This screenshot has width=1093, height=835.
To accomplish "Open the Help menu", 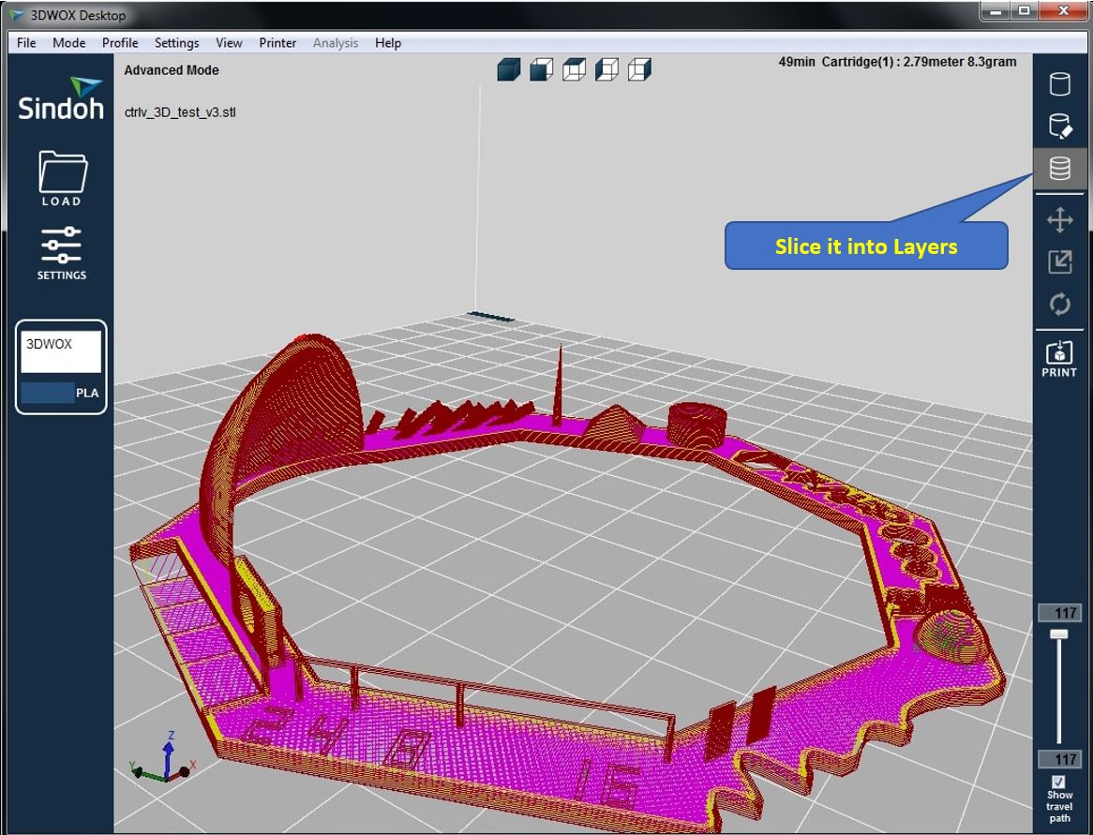I will 387,42.
